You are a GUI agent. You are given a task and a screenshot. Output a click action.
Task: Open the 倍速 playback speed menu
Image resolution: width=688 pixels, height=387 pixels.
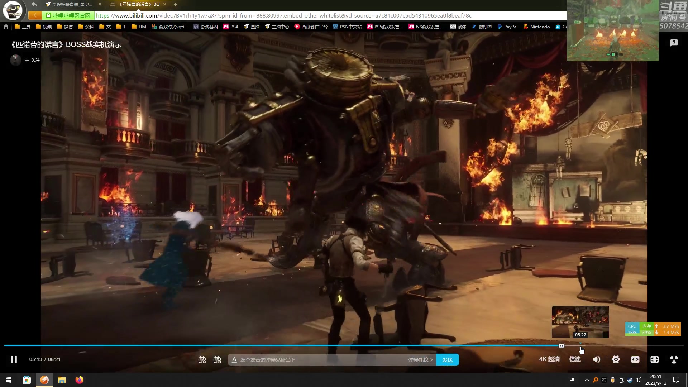pyautogui.click(x=575, y=359)
